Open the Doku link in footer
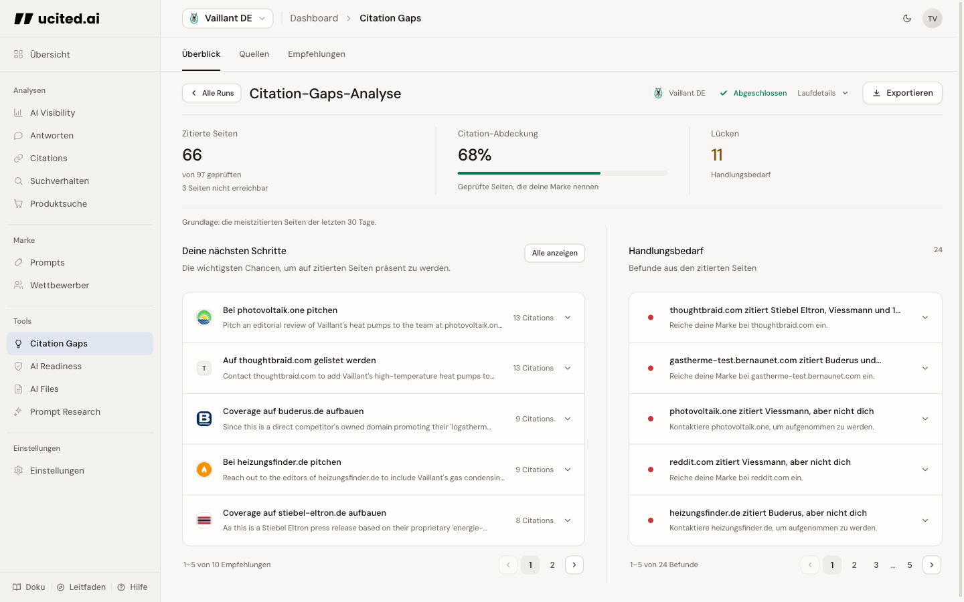The image size is (964, 602). 29,587
